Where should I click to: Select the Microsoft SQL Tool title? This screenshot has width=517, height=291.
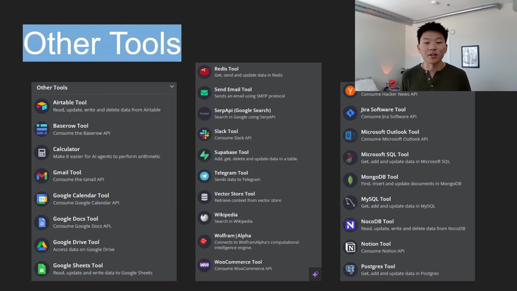385,154
